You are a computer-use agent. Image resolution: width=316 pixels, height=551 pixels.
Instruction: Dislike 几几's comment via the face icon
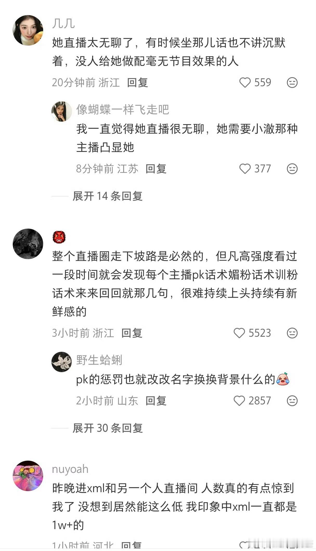click(x=292, y=83)
